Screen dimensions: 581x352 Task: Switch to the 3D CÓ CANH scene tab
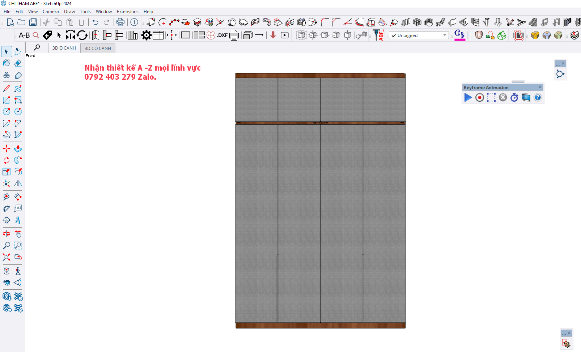[x=98, y=48]
